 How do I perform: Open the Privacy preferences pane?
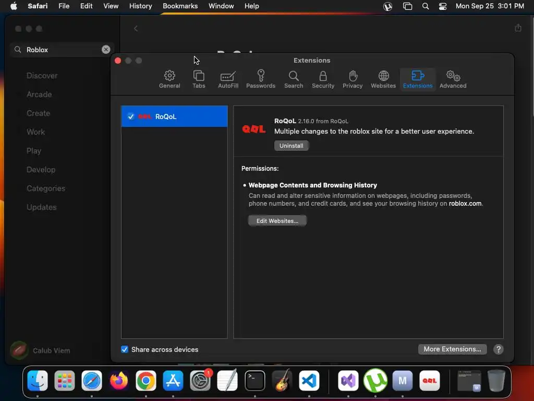point(353,79)
